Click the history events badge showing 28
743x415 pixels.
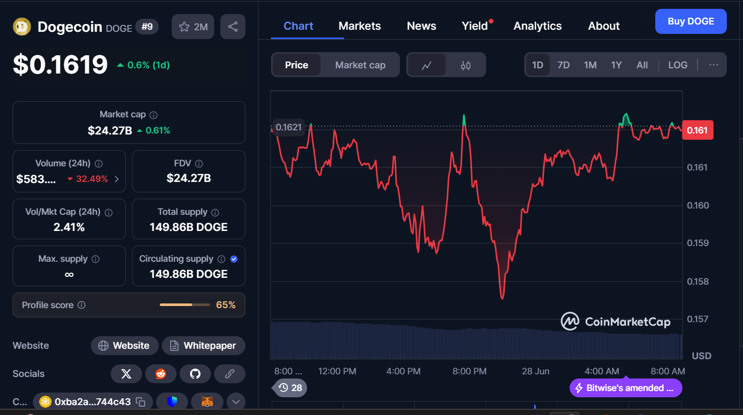click(x=290, y=388)
